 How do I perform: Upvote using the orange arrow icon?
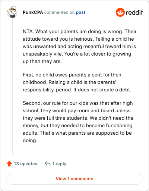9,164
